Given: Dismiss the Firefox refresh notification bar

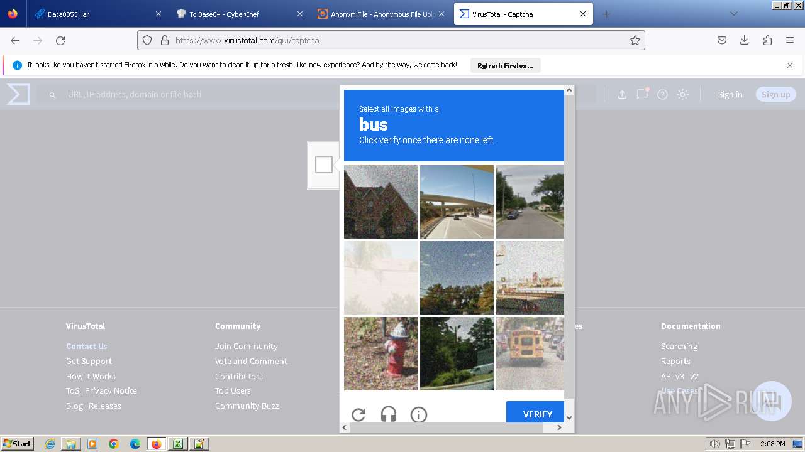Looking at the screenshot, I should coord(790,65).
